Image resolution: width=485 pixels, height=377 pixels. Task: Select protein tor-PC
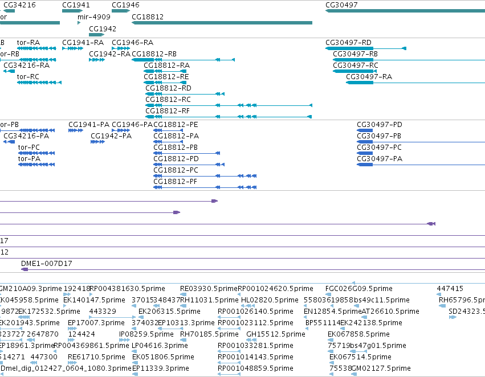[x=36, y=153]
